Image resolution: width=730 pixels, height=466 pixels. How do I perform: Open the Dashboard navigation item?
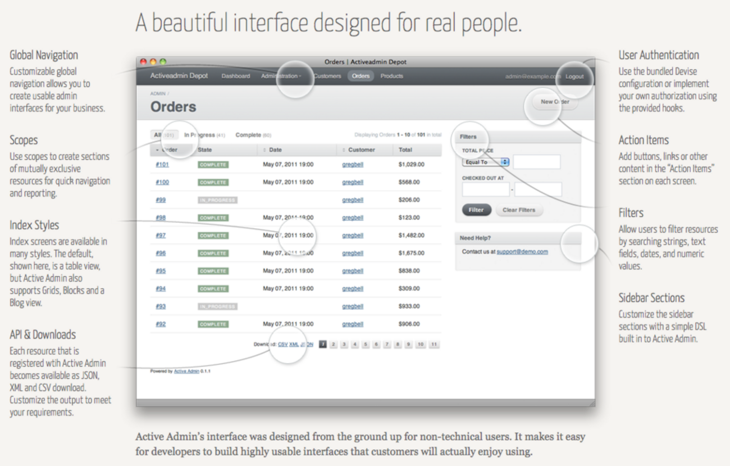point(236,76)
